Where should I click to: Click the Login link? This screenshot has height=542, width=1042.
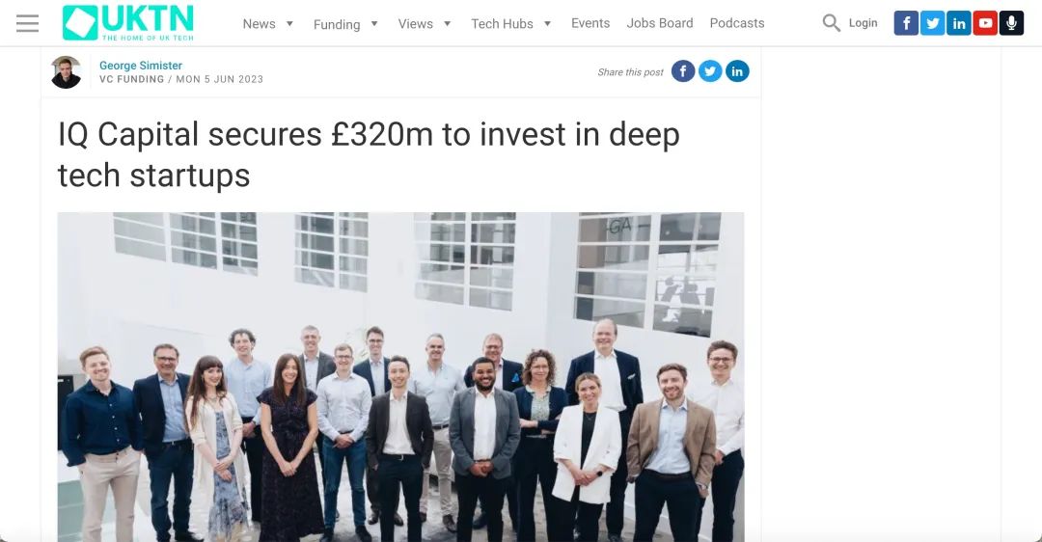pos(863,23)
